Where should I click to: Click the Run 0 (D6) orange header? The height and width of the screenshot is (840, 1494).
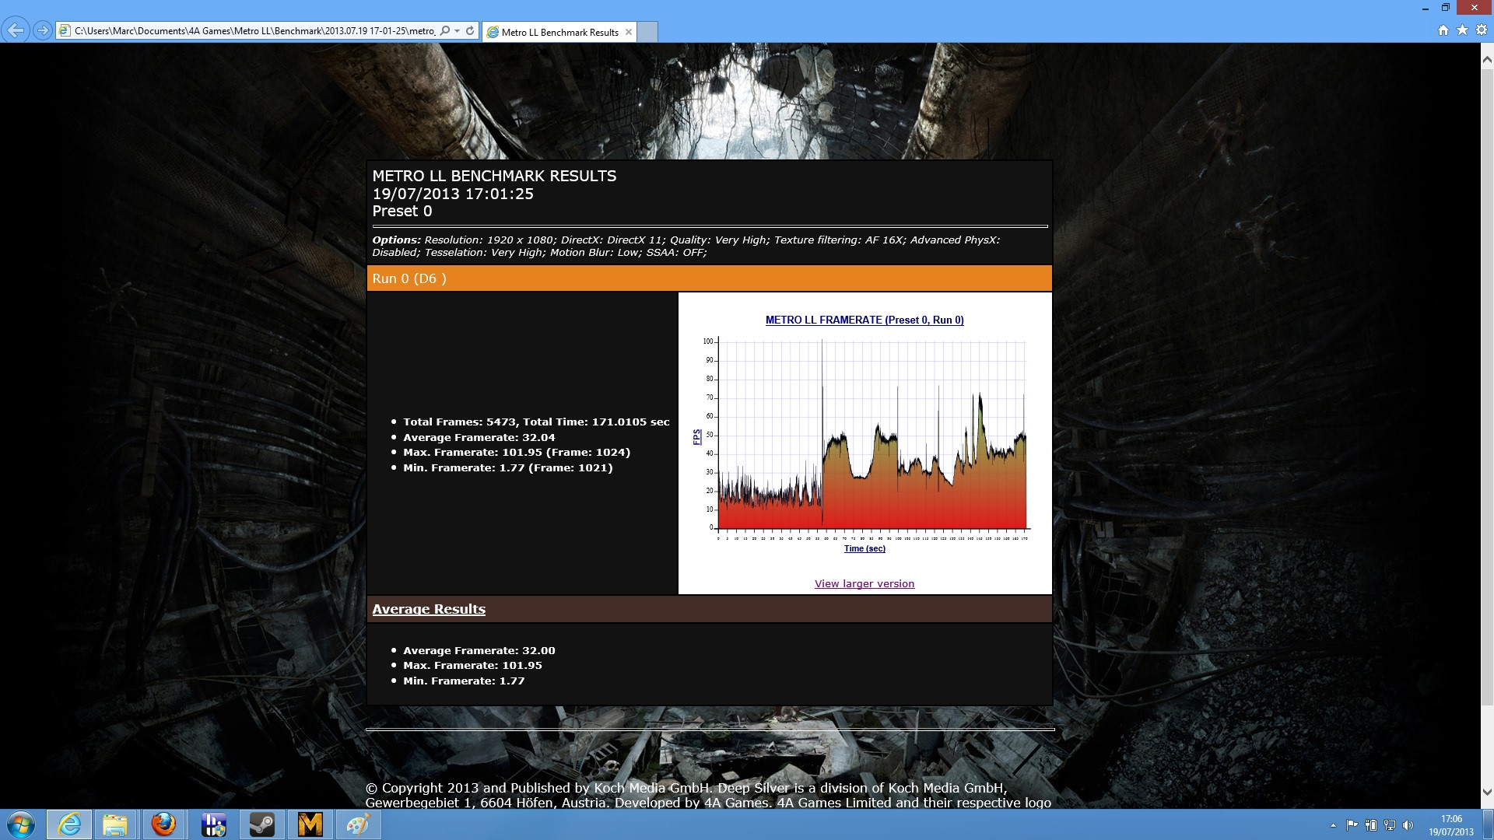click(710, 278)
